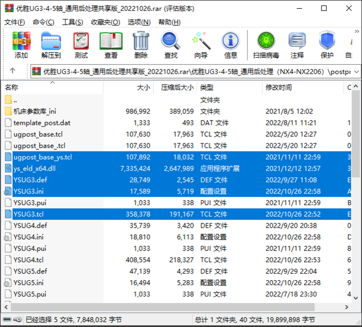Click size value 7,335,424
362x327 pixels.
click(135, 168)
